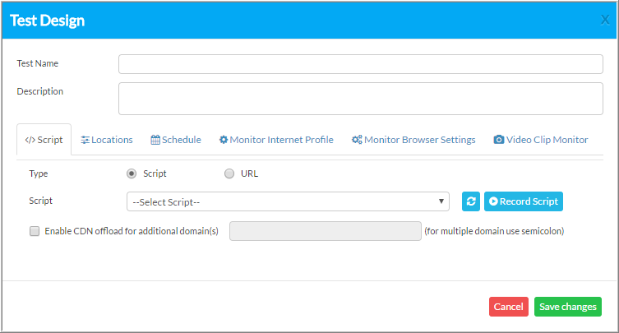Click the gear icon for Monitor Internet Profile
Screen dimensions: 619x333
point(224,140)
